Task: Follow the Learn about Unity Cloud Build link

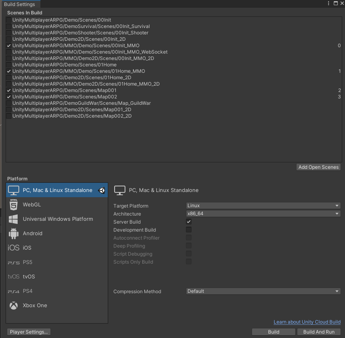Action: [307, 322]
